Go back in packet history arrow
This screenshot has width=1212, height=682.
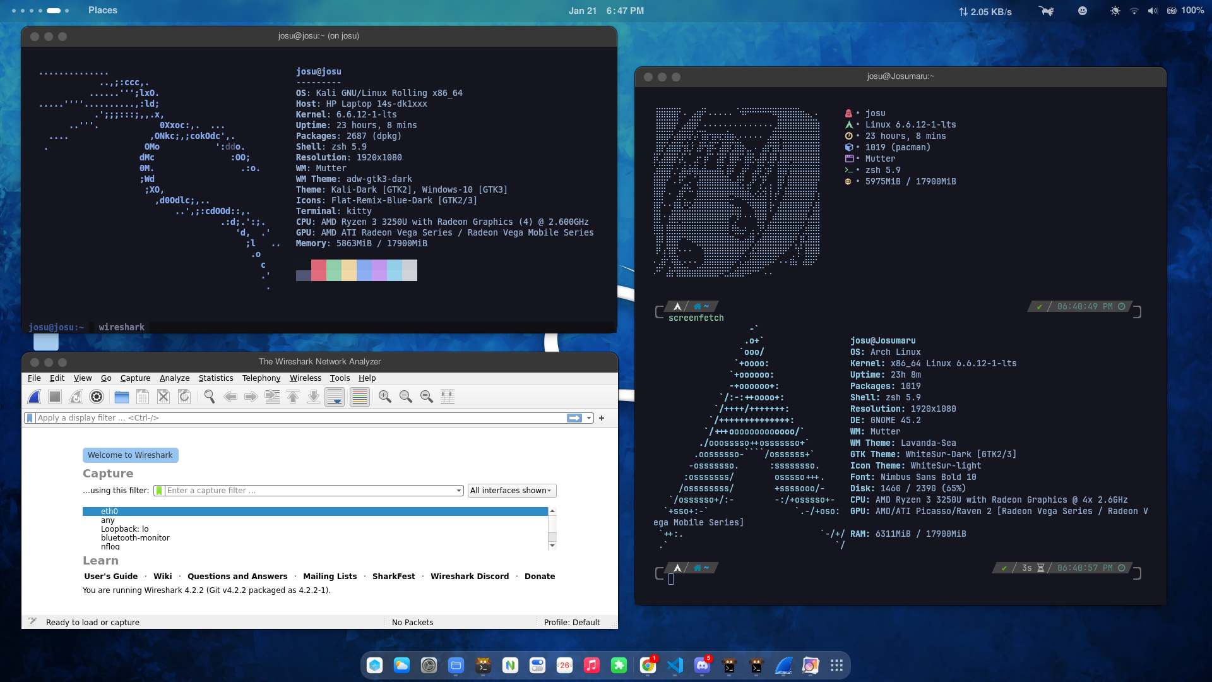(x=230, y=397)
